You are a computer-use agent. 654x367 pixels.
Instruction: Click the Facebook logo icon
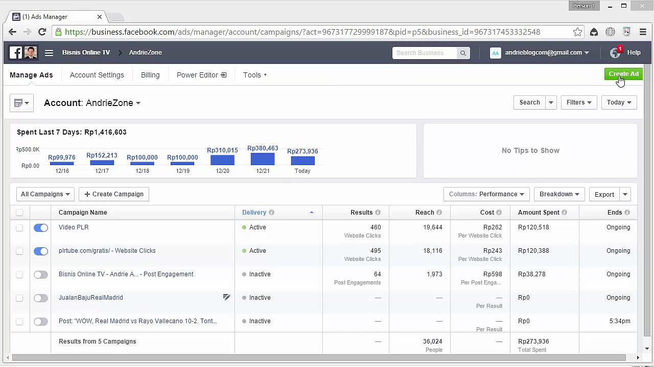[x=16, y=53]
